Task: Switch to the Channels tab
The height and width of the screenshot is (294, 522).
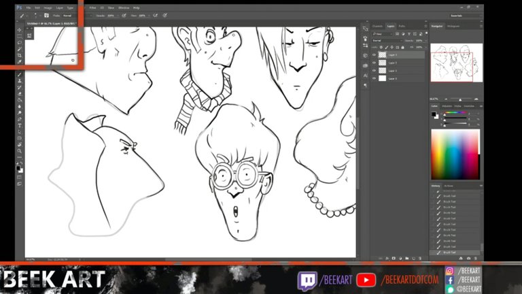Action: (x=377, y=26)
